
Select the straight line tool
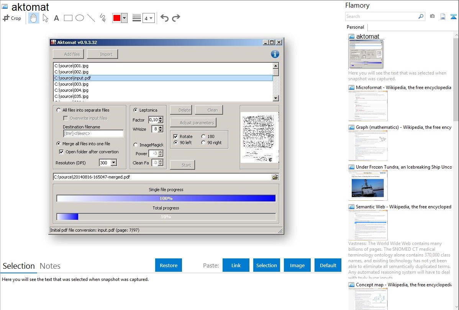[91, 18]
